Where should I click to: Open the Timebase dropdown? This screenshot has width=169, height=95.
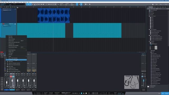point(68,5)
